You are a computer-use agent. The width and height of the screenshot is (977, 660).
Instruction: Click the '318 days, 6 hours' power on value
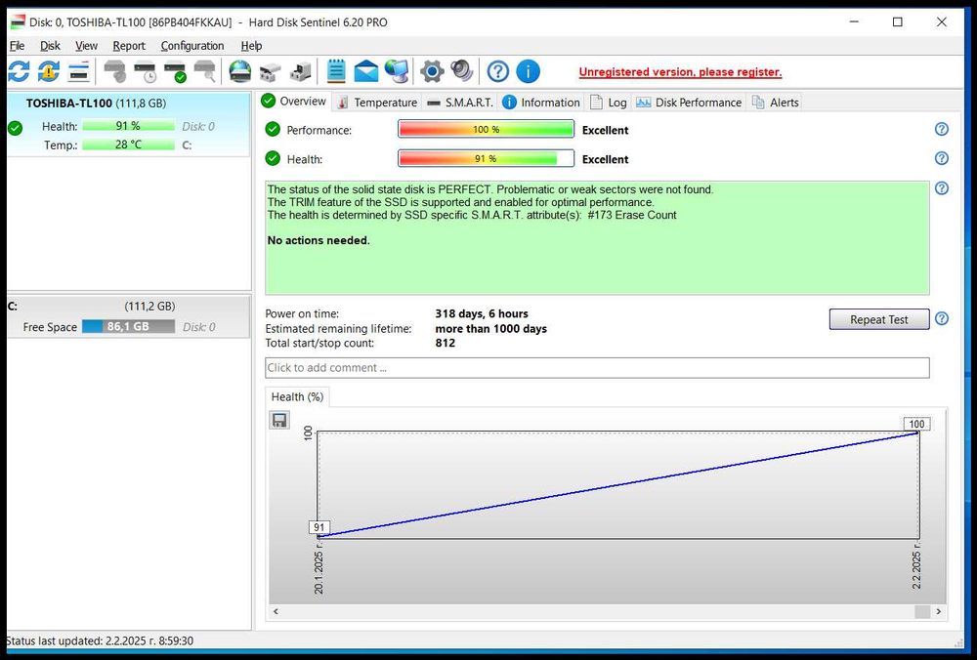[x=482, y=313]
